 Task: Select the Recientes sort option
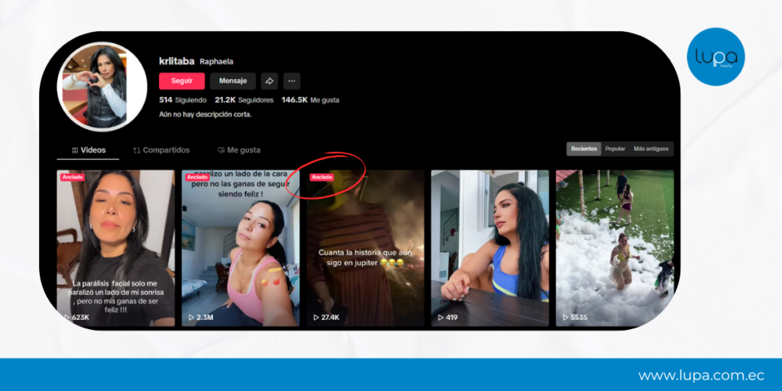coord(584,149)
